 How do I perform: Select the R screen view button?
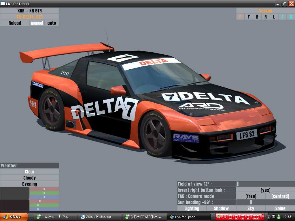266,17
